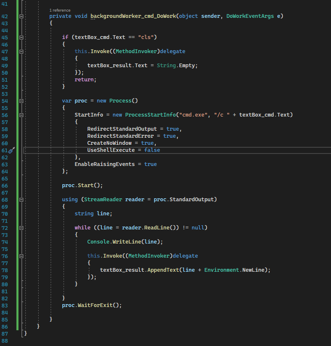Click the StreamReader type on line 68
Viewport: 331px width, 346px height.
coord(103,200)
